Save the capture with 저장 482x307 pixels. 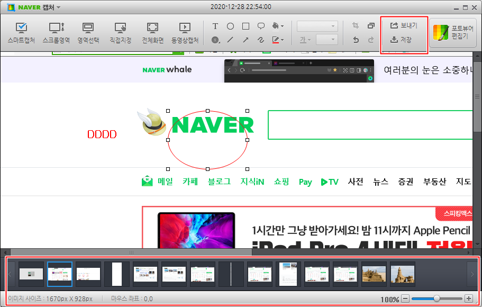(401, 40)
